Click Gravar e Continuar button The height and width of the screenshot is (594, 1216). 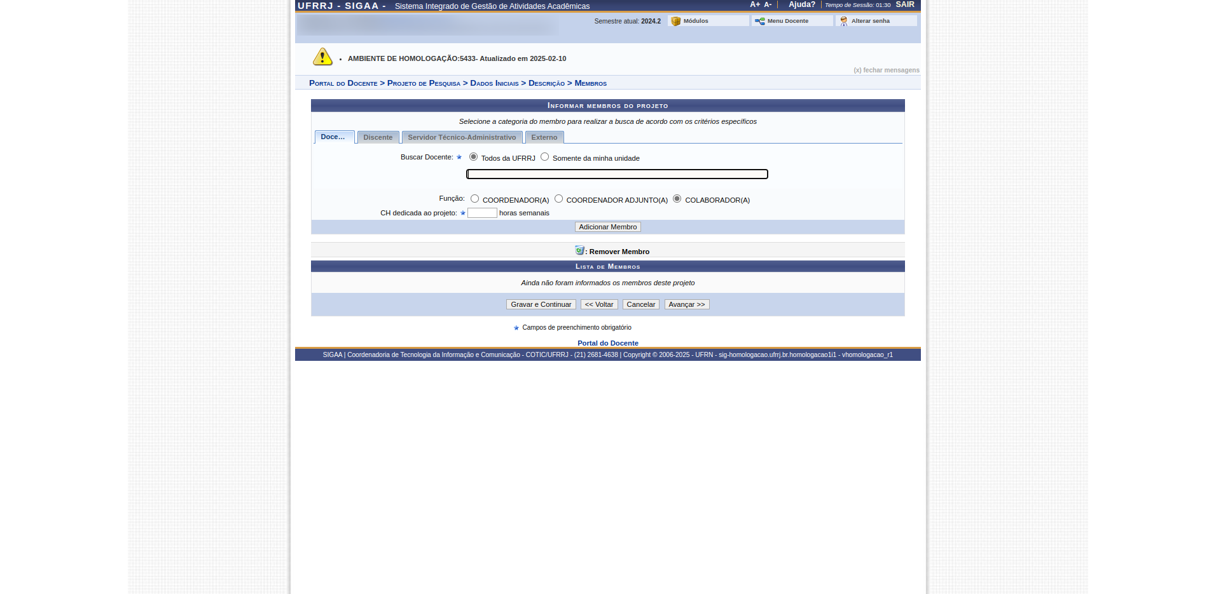(541, 304)
